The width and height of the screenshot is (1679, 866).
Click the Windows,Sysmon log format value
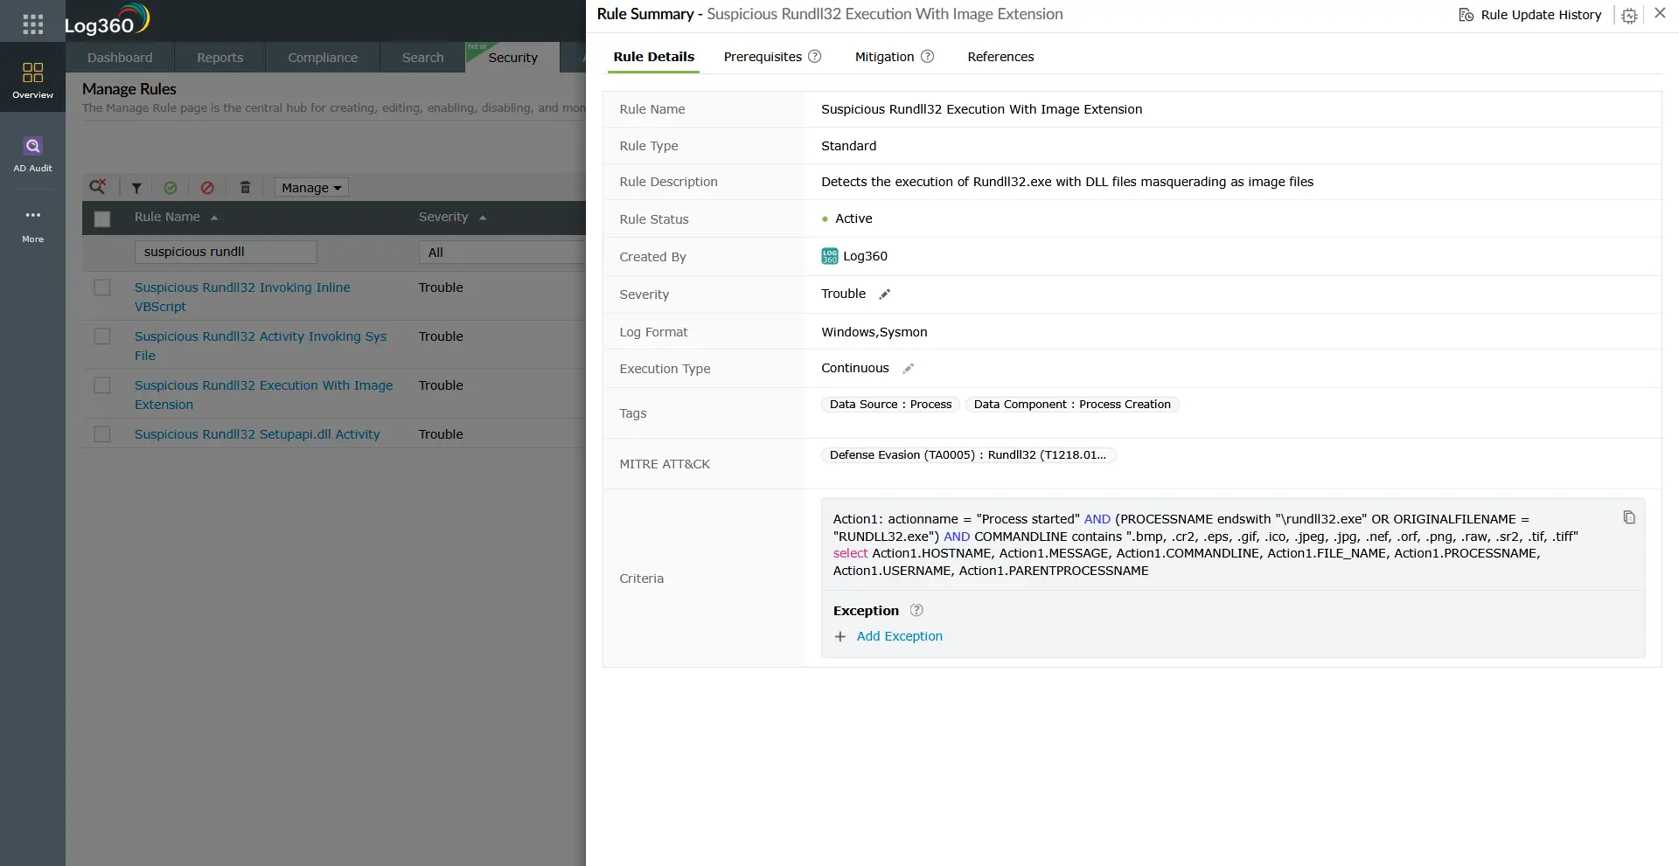[874, 332]
